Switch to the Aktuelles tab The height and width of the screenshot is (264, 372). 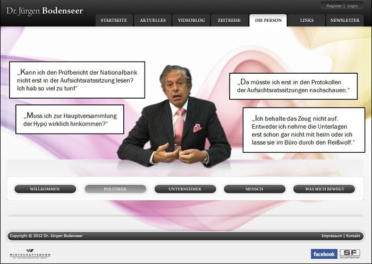point(153,21)
